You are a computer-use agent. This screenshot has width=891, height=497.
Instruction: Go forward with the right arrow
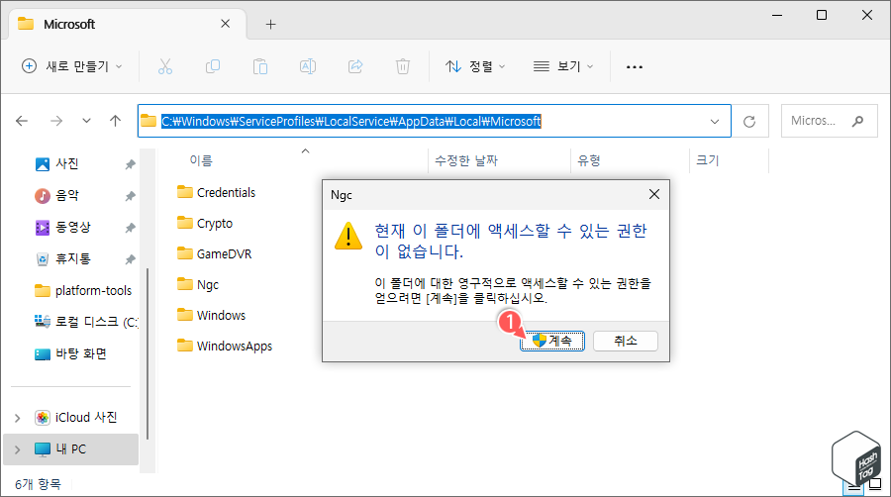(56, 121)
